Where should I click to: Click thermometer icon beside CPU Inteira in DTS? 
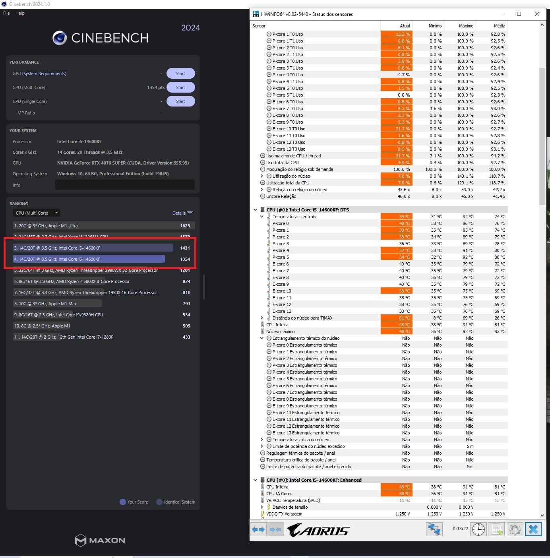coord(263,325)
